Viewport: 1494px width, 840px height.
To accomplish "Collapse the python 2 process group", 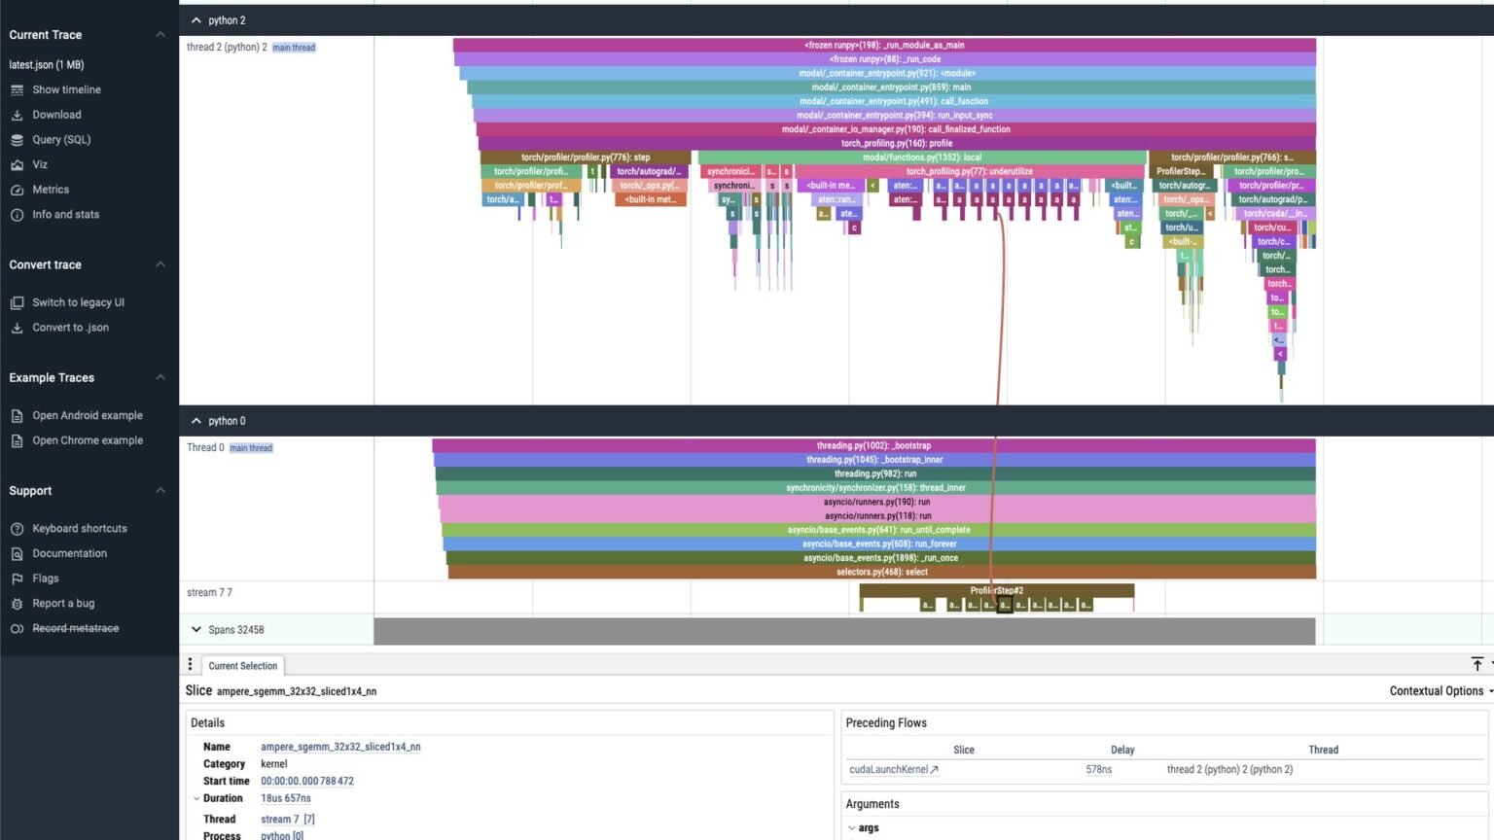I will [x=196, y=20].
